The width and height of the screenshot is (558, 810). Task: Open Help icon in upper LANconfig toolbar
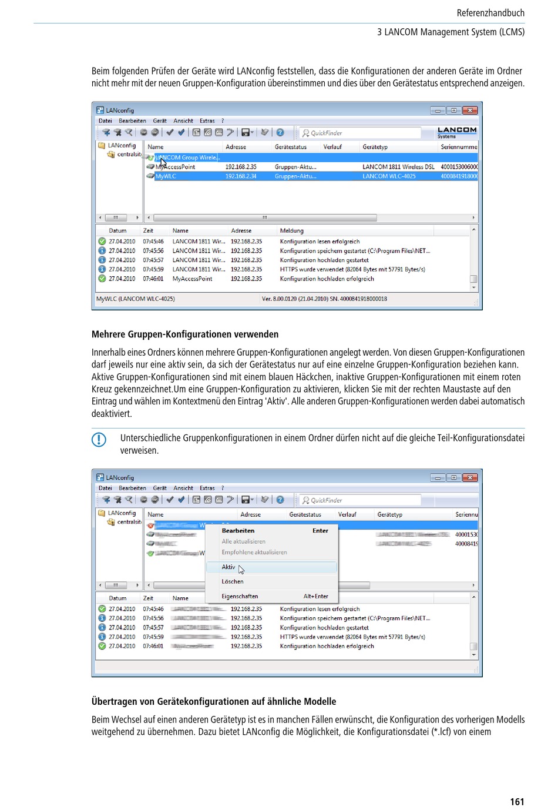[x=280, y=133]
